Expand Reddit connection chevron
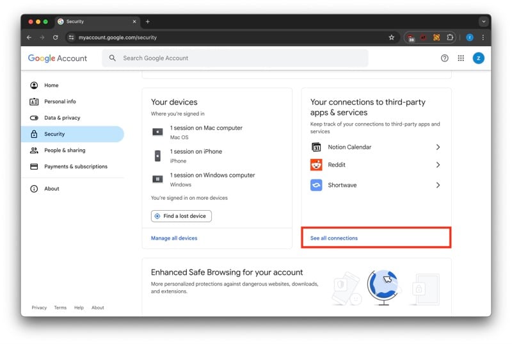The height and width of the screenshot is (344, 512). (x=438, y=165)
